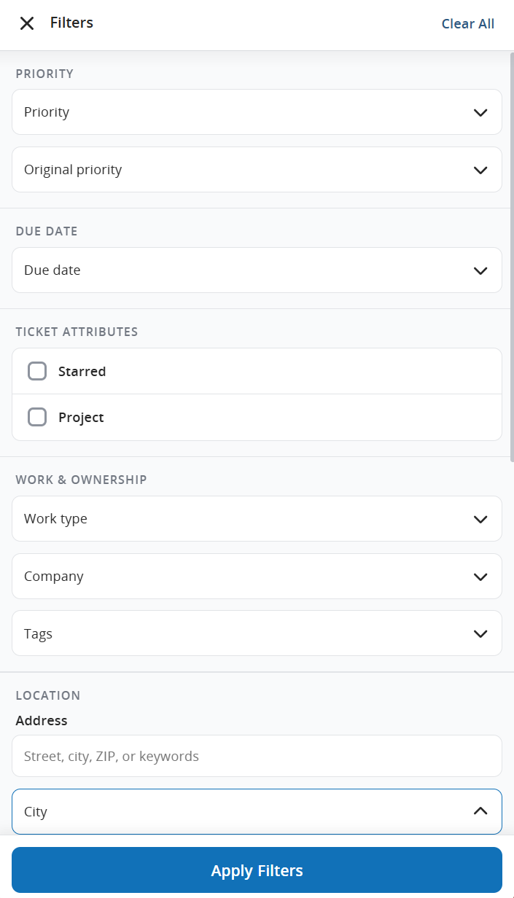Toggle the Starred filter row label
Image resolution: width=514 pixels, height=898 pixels.
[82, 371]
